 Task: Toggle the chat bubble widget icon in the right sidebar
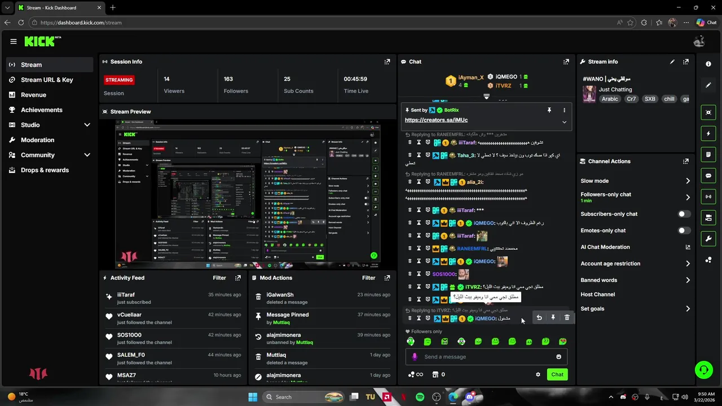click(x=708, y=175)
